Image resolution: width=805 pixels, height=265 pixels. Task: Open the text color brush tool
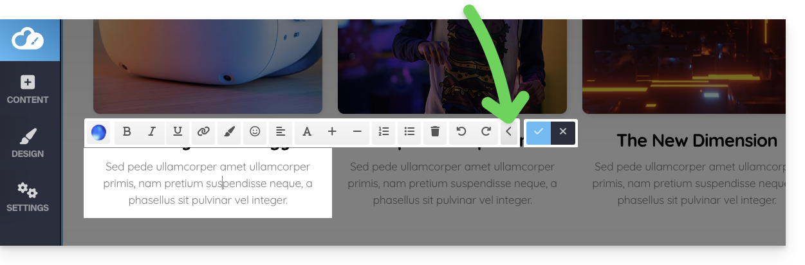pos(229,132)
